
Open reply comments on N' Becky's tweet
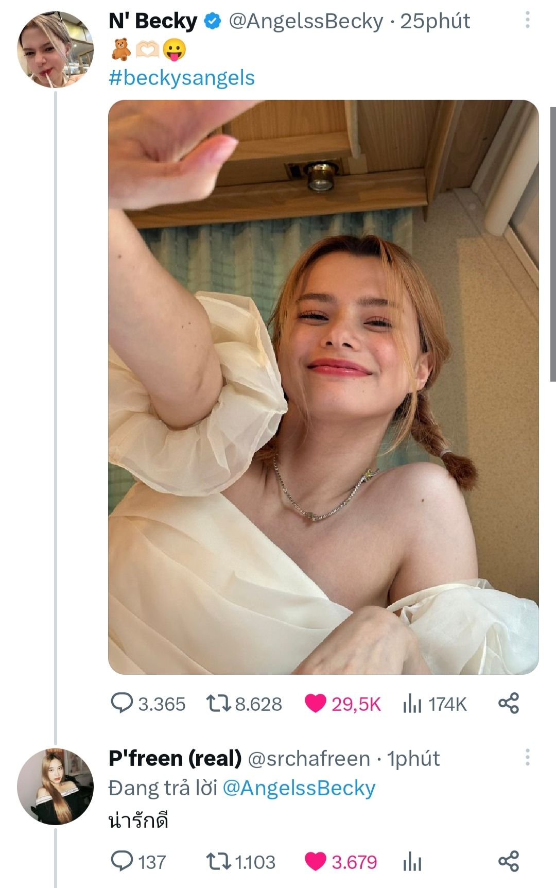122,703
